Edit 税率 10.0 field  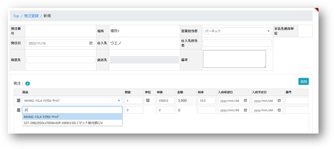tap(207, 101)
